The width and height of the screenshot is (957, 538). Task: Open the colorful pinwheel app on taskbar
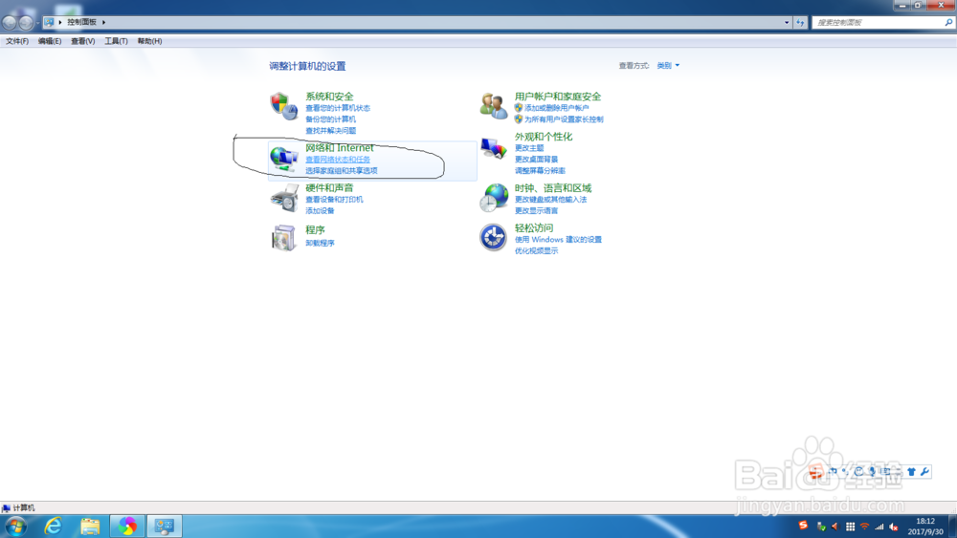127,526
